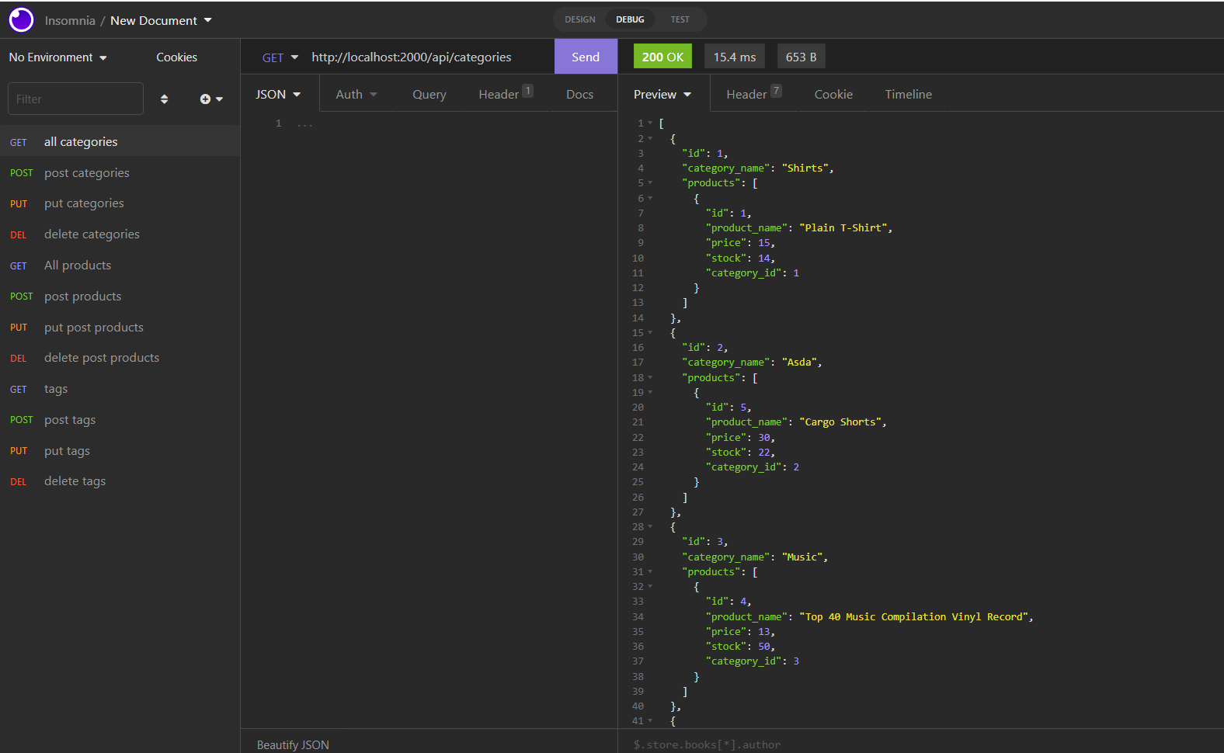Switch to the DEBUG view
This screenshot has width=1224, height=753.
(630, 19)
